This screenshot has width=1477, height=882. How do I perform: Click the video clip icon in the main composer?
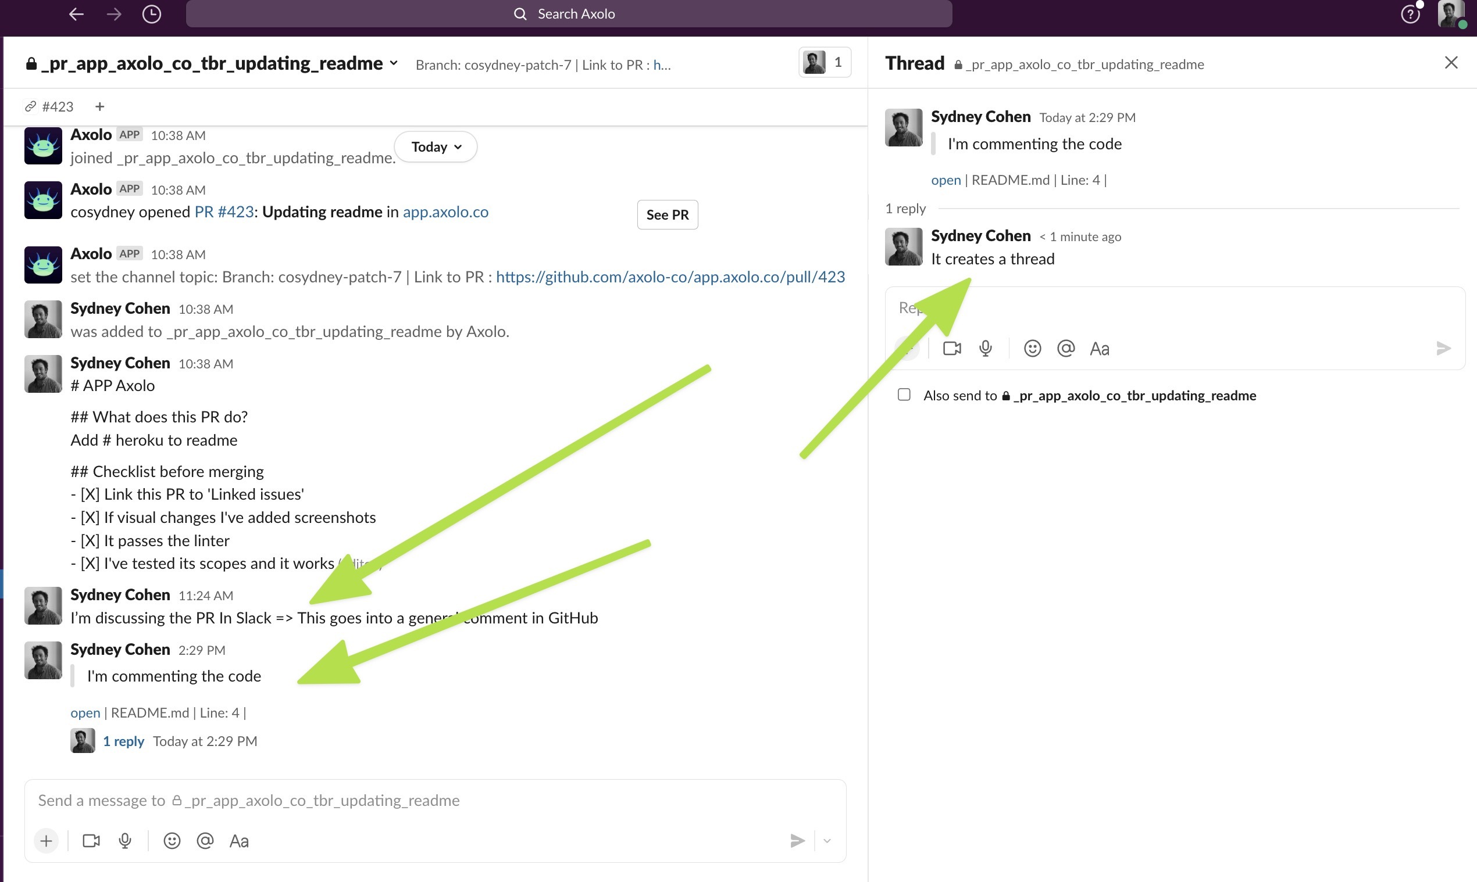(x=91, y=840)
